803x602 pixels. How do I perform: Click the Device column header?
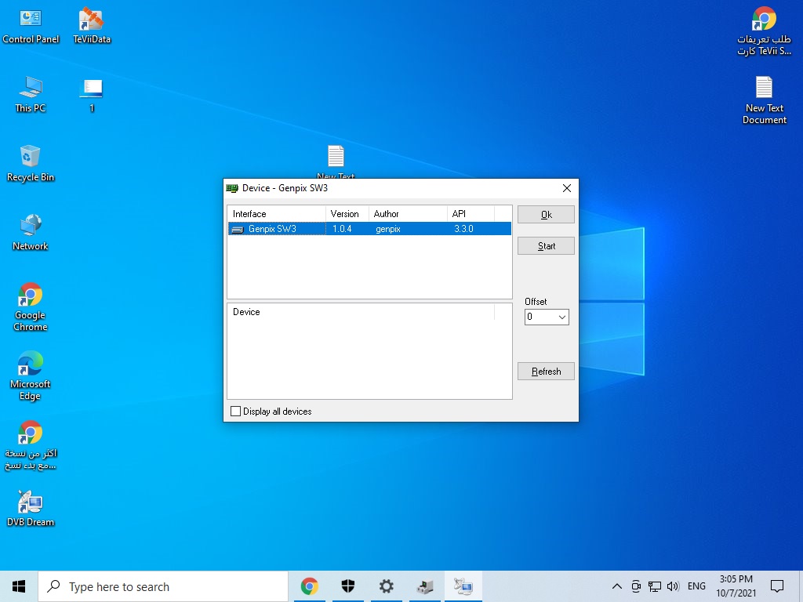[x=361, y=312]
